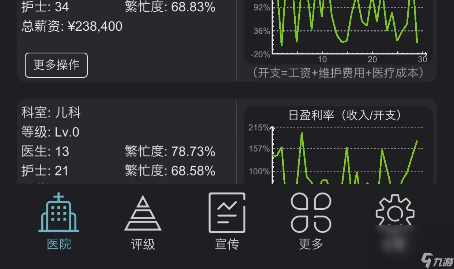The height and width of the screenshot is (269, 454).
Task: Click the -20% axis label
Action: point(261,54)
